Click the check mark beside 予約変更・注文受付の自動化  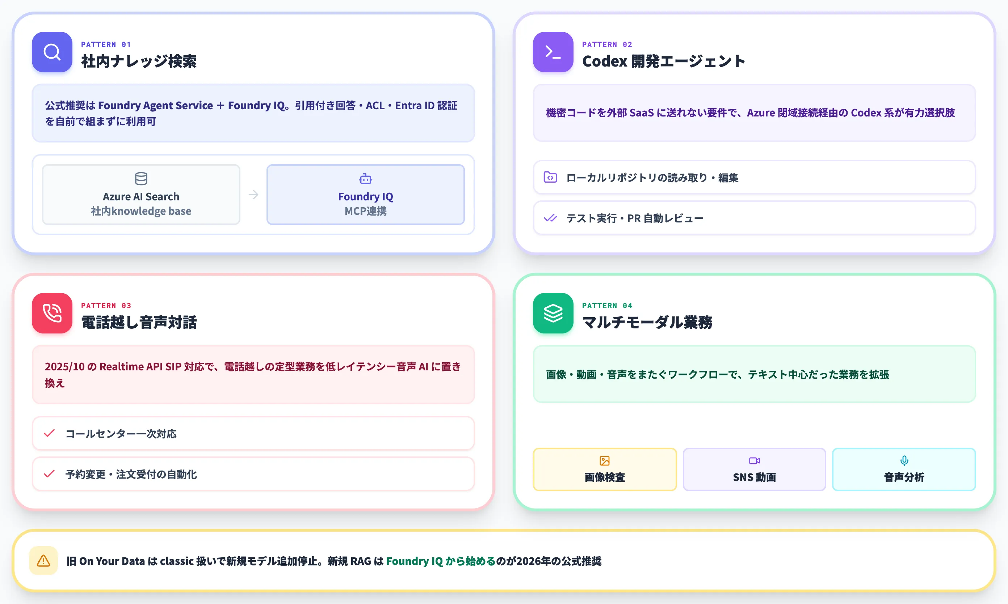pos(49,474)
